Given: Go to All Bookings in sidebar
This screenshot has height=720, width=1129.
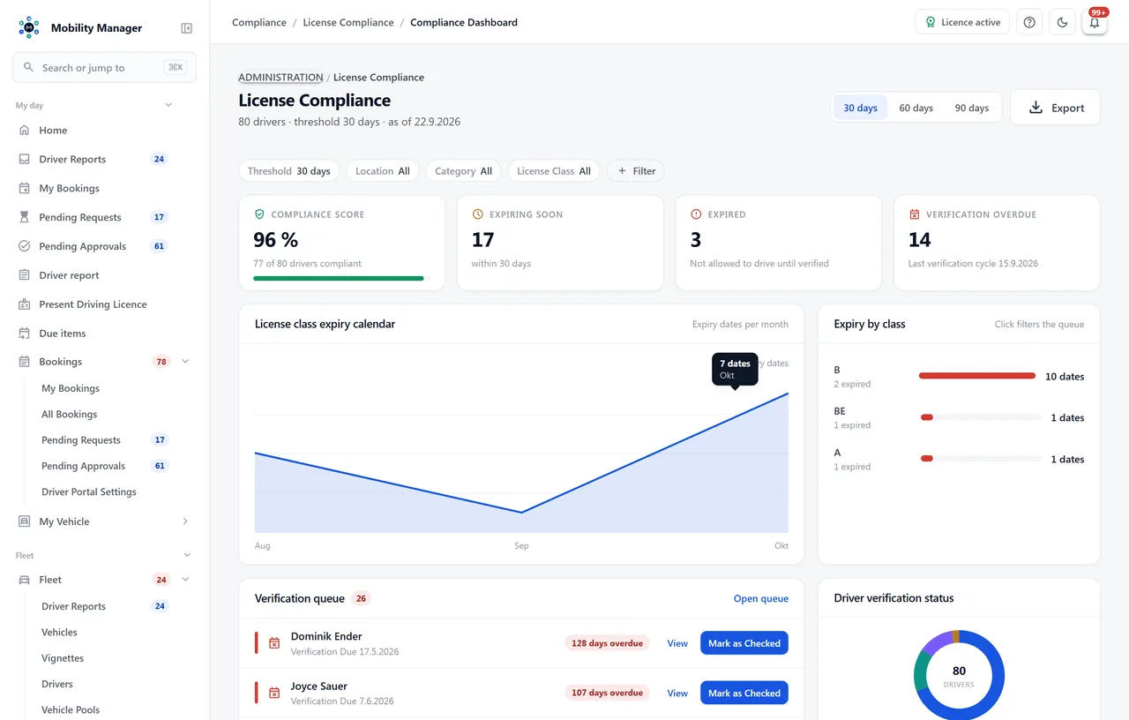Looking at the screenshot, I should [x=69, y=414].
